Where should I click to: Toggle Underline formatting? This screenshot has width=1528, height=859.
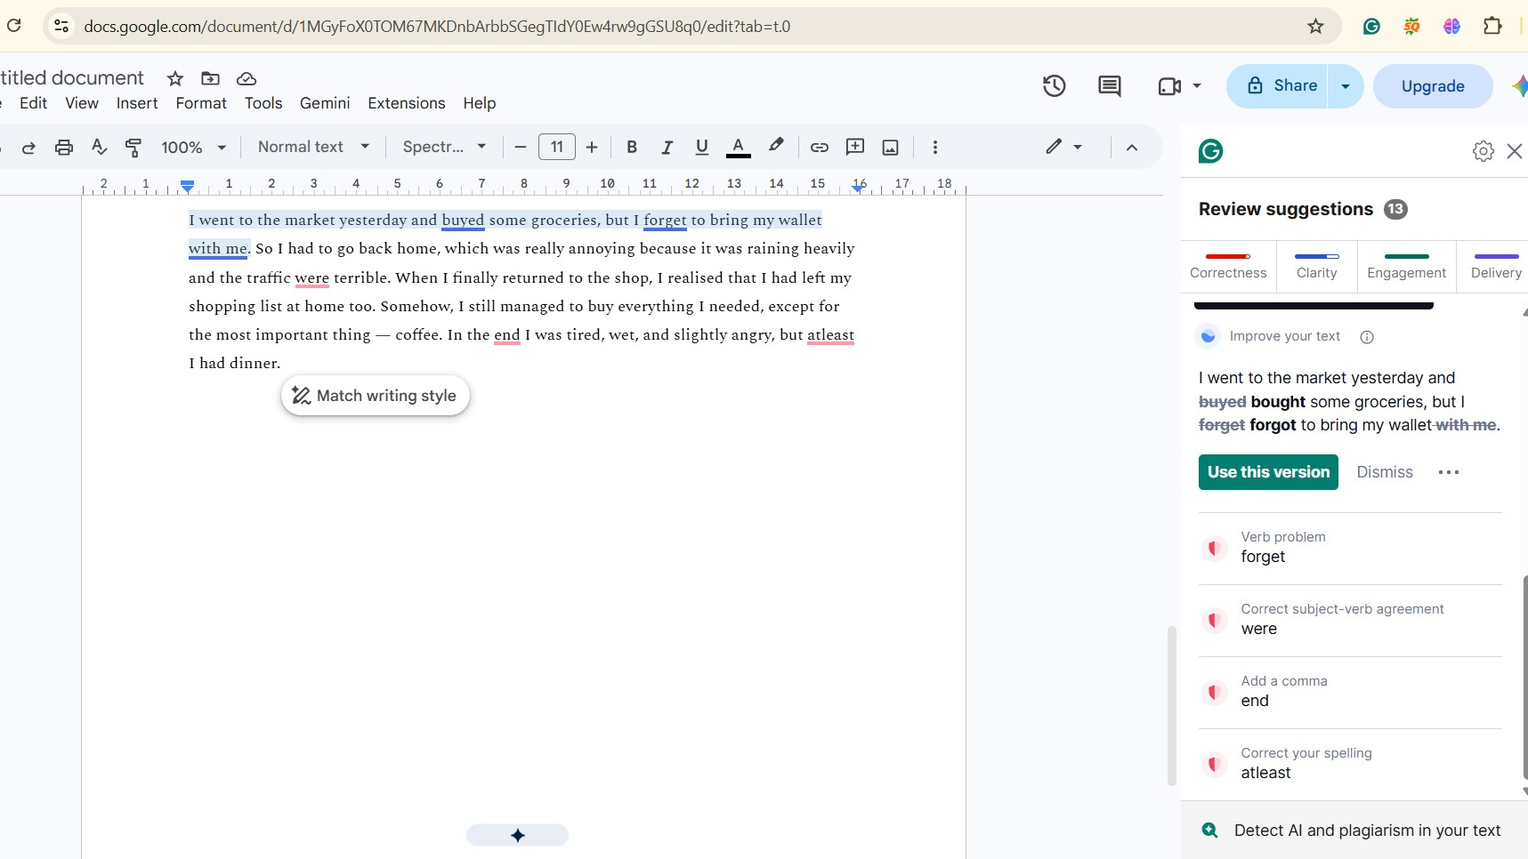click(x=702, y=148)
